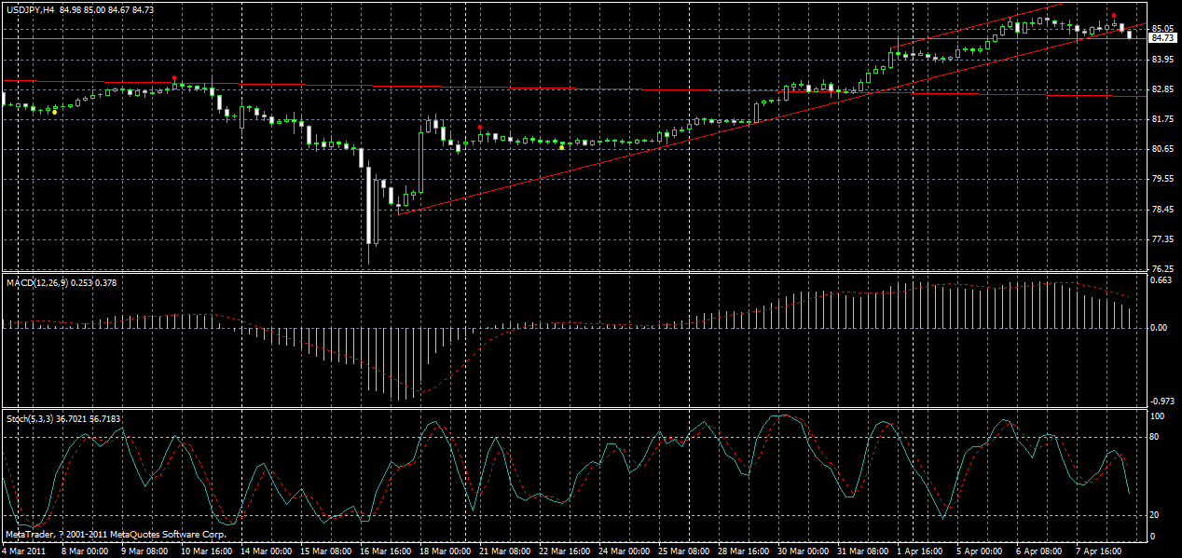This screenshot has height=558, width=1182.
Task: Click the red signal dot near 9 Mar peak
Action: point(174,77)
